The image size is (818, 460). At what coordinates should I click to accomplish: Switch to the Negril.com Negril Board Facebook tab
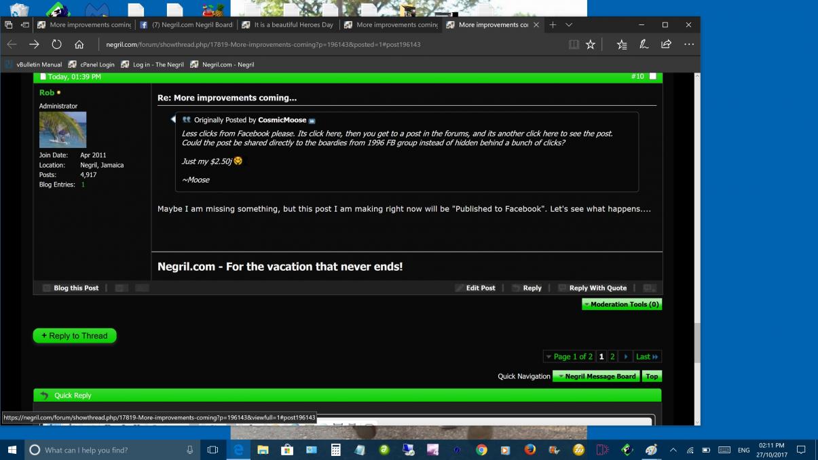pyautogui.click(x=187, y=25)
